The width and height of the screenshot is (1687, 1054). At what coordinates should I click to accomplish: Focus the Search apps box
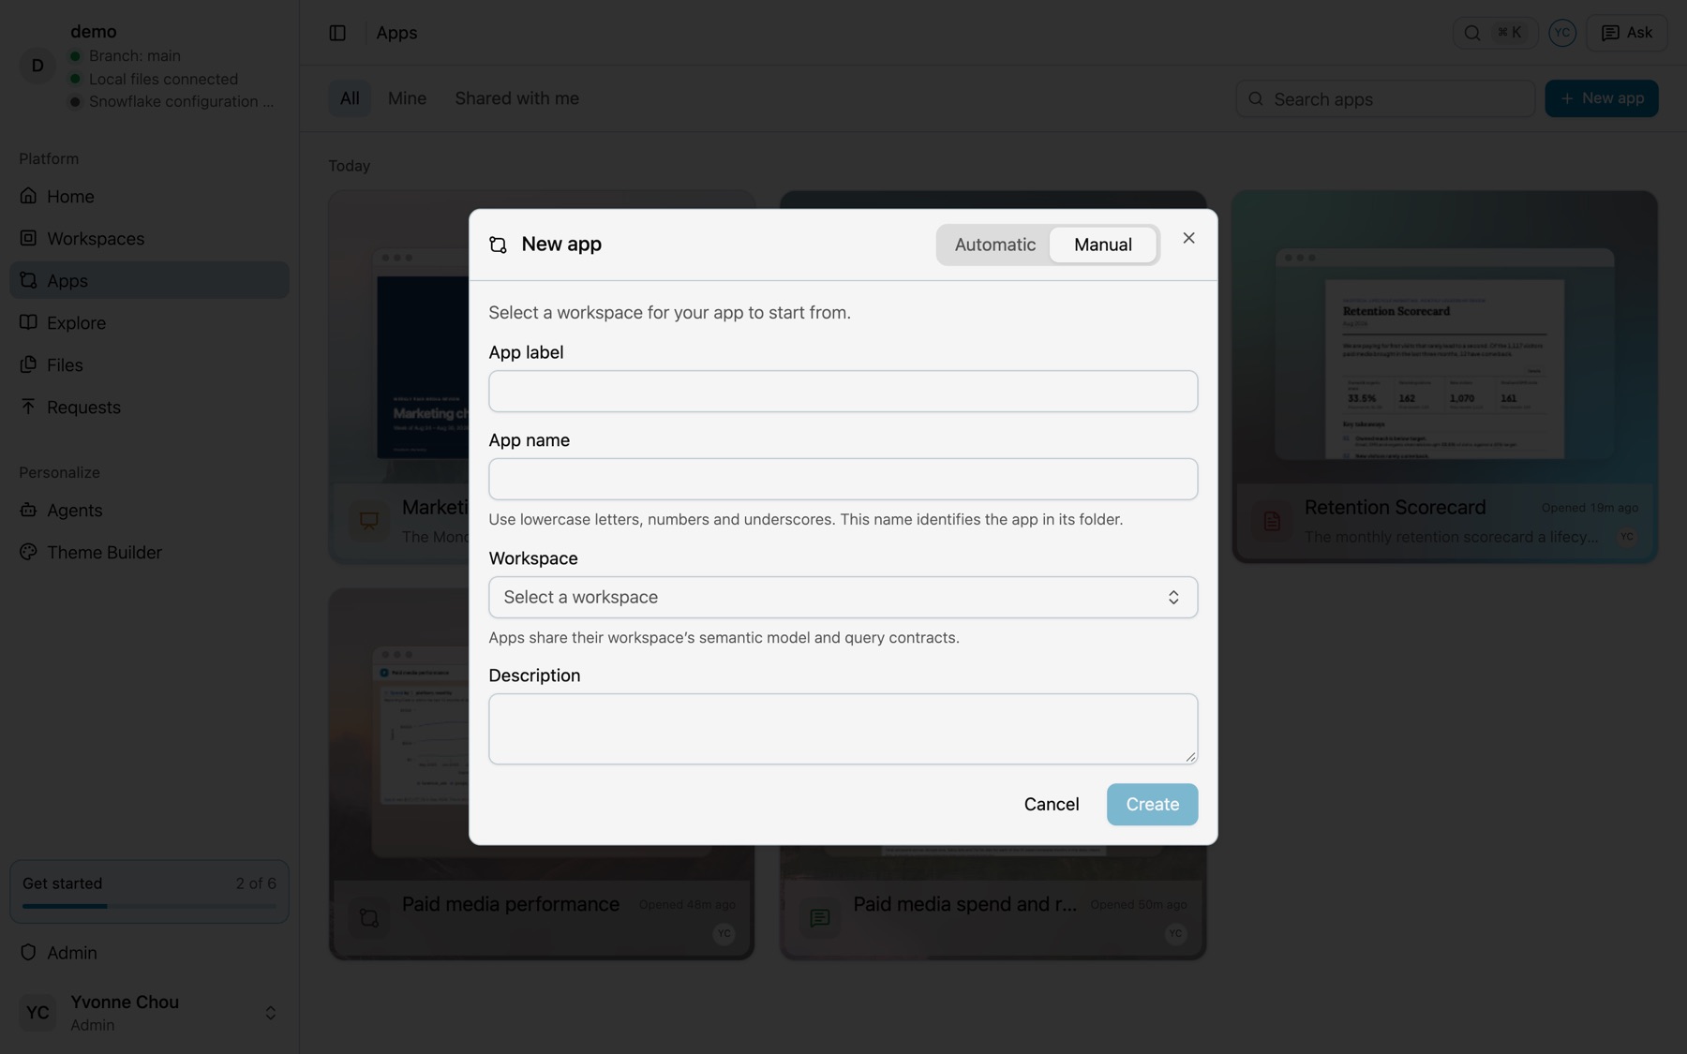click(x=1385, y=98)
